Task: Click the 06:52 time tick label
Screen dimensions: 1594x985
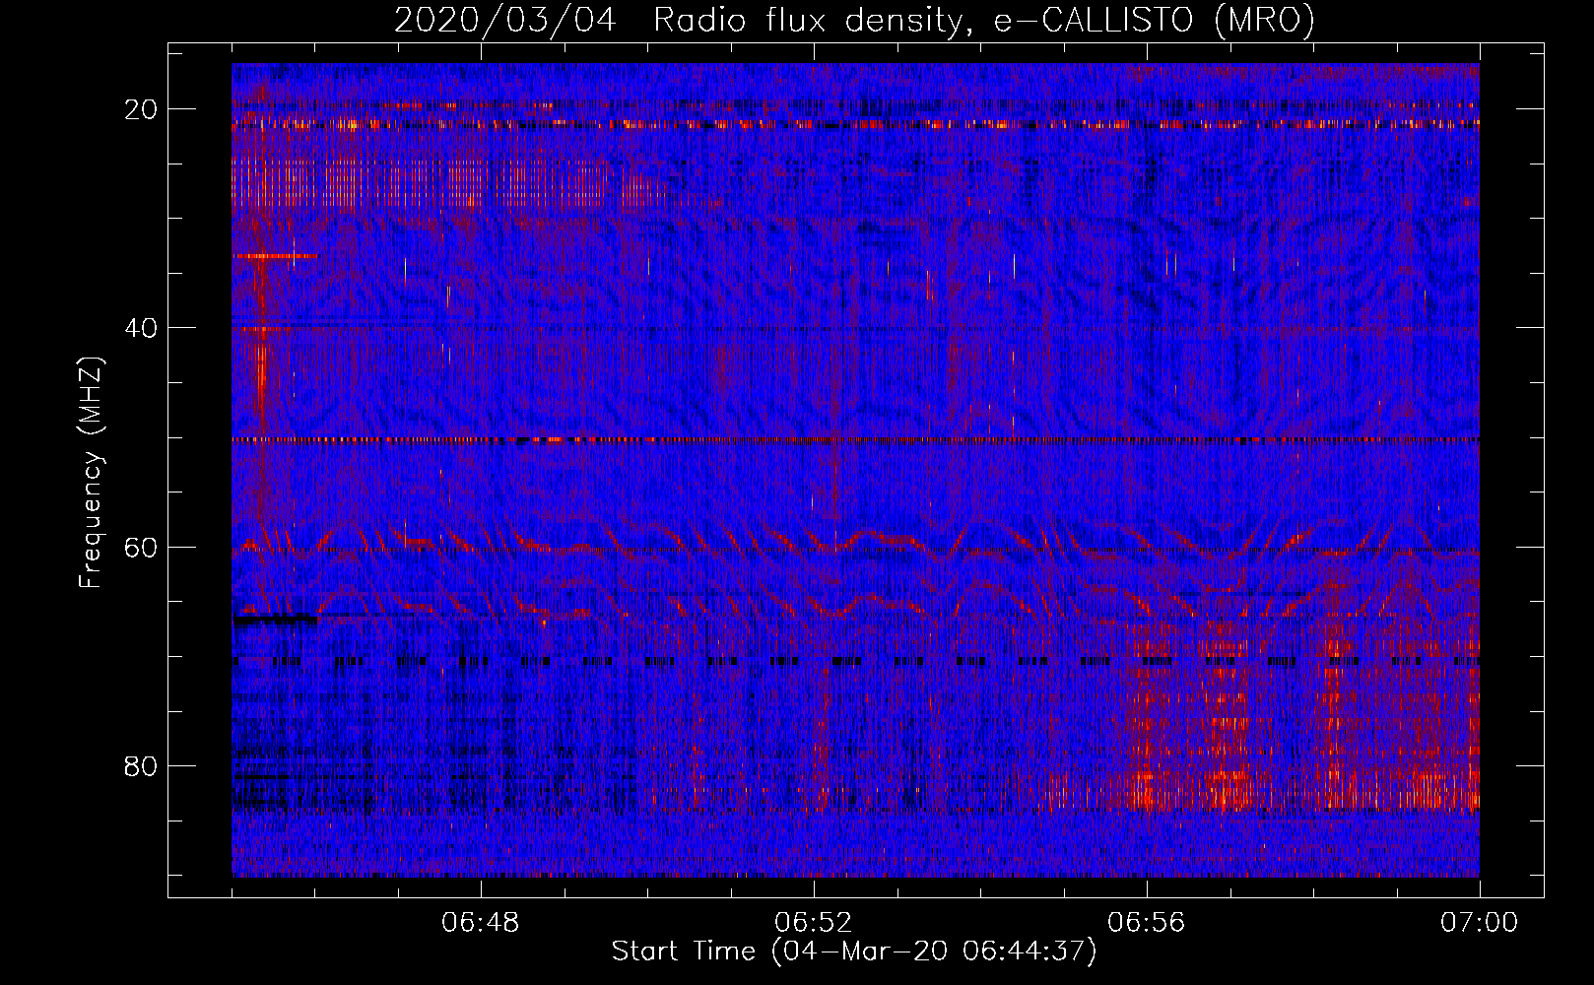Action: coord(814,923)
